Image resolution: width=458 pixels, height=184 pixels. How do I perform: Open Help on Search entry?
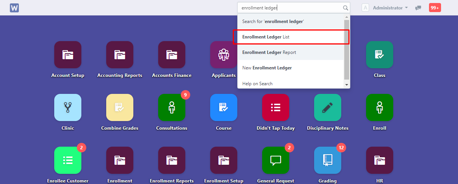click(290, 83)
